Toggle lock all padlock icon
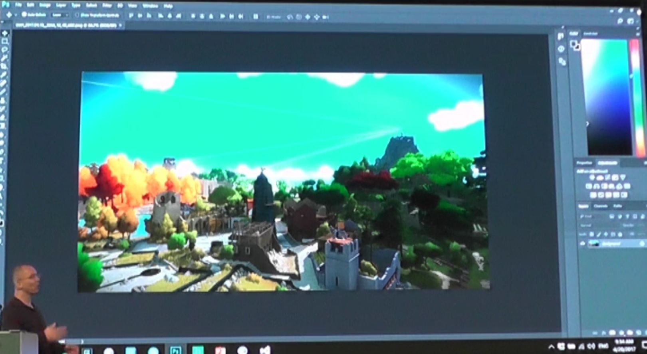 (x=620, y=234)
